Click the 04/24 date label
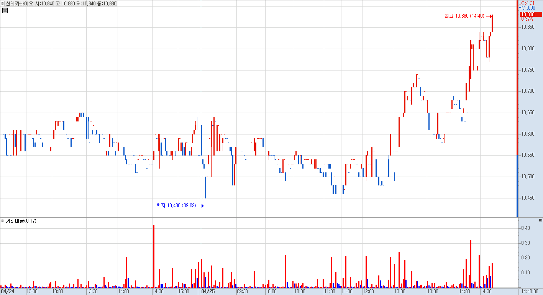543x295 pixels. 7,292
